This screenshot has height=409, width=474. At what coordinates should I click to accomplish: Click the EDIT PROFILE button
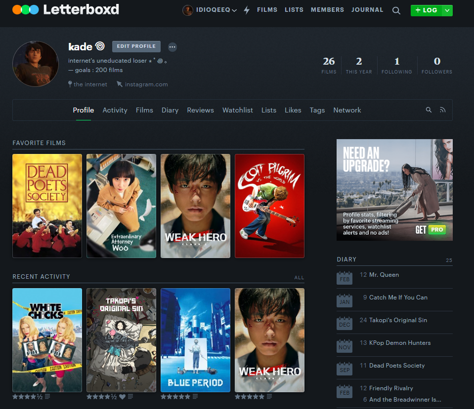(136, 46)
